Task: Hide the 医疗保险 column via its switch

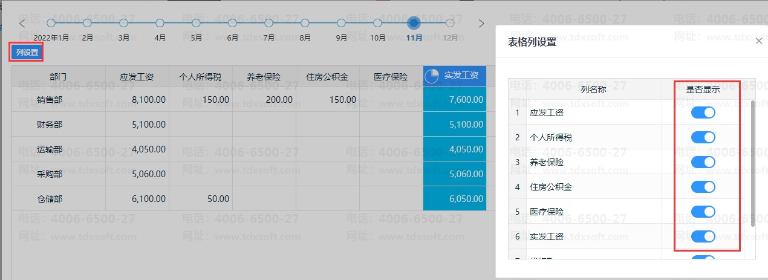Action: [703, 212]
